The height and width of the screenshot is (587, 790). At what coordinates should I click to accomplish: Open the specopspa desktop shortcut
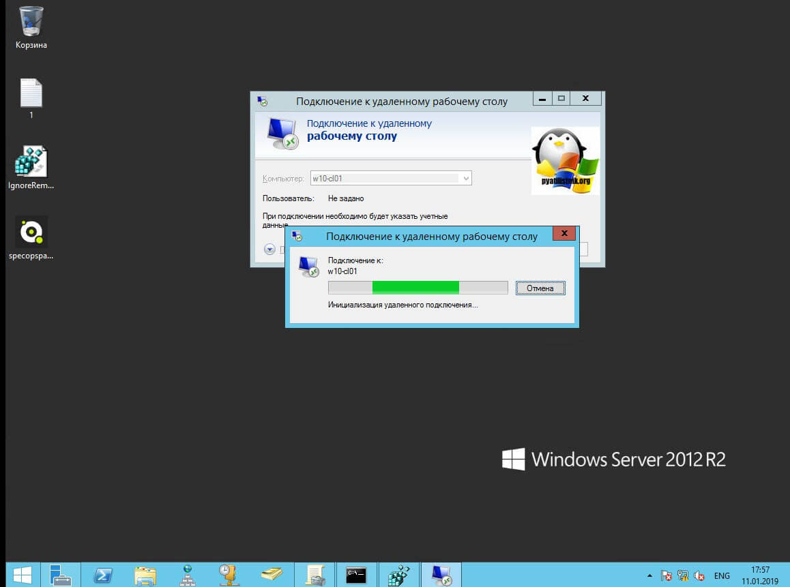(x=31, y=233)
